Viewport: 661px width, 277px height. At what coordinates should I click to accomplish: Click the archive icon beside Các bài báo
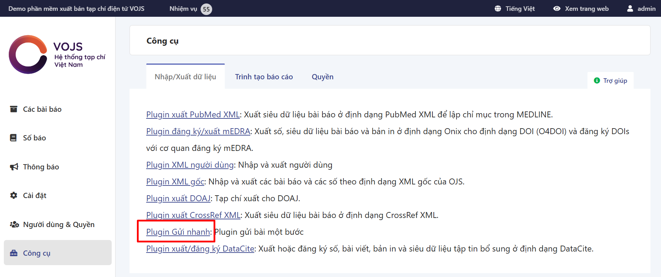pos(14,109)
